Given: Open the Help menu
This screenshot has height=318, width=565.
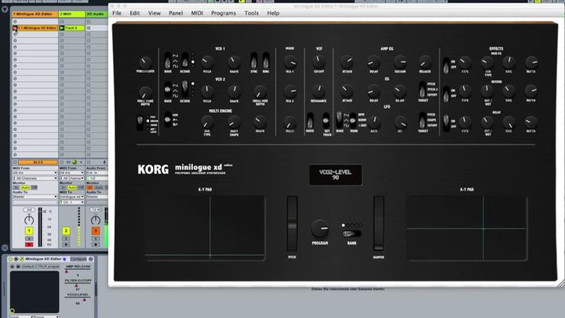Looking at the screenshot, I should tap(273, 13).
